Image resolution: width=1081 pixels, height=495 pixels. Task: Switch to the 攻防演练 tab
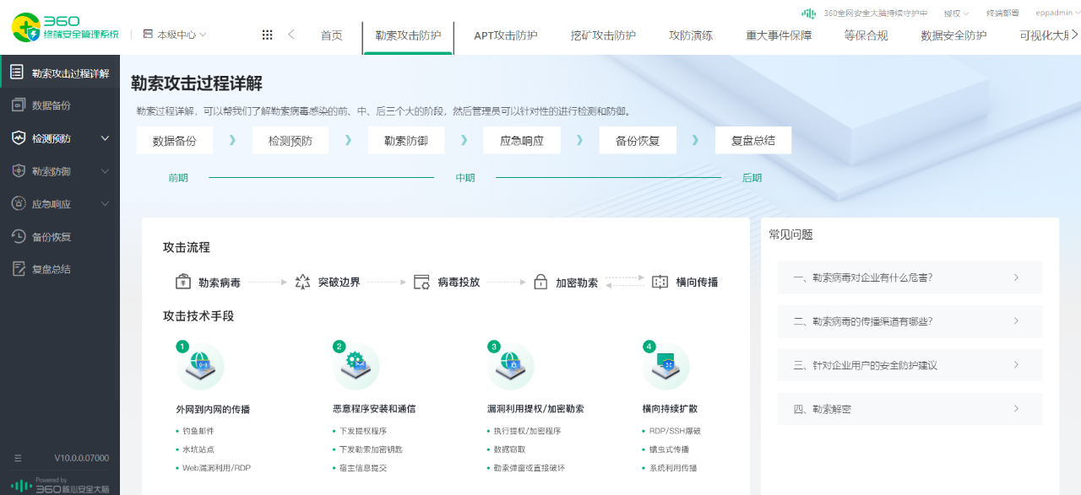pos(691,35)
